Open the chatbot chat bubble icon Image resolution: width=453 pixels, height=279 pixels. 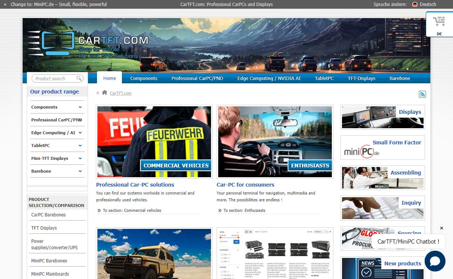[435, 261]
